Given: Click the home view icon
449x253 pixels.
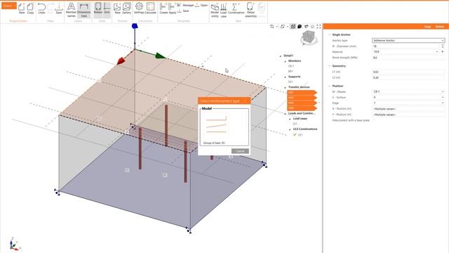Looking at the screenshot, I should point(312,27).
